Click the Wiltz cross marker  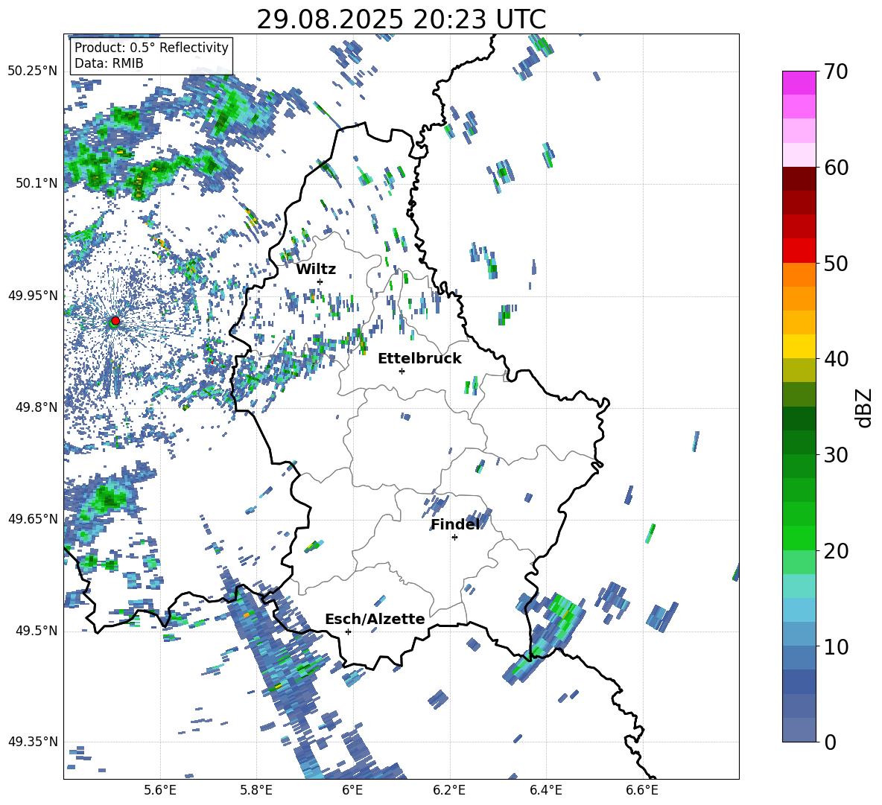point(320,281)
